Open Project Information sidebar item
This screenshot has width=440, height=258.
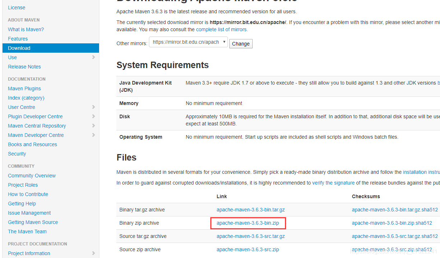coord(29,253)
